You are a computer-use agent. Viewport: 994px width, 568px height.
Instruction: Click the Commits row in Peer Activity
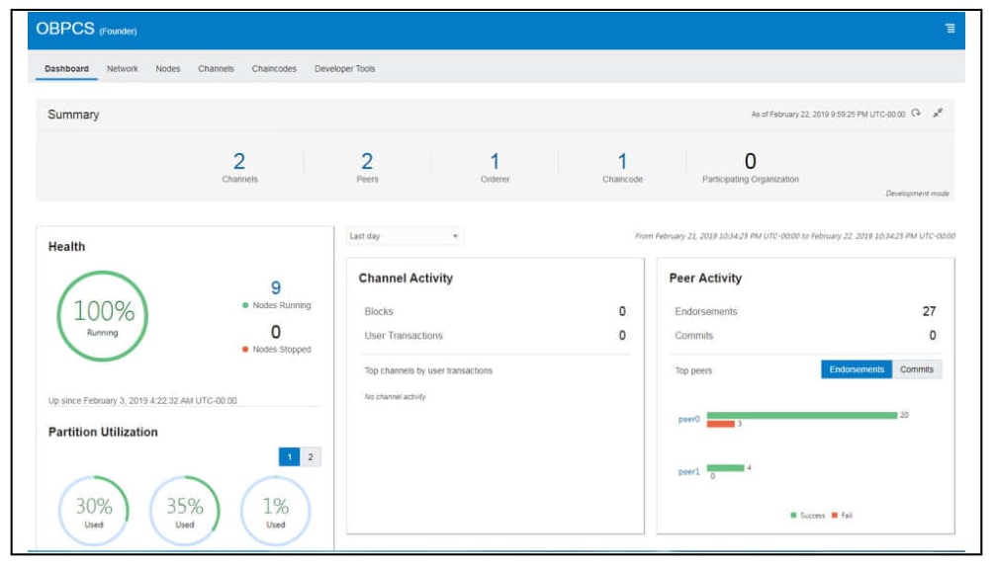[805, 336]
